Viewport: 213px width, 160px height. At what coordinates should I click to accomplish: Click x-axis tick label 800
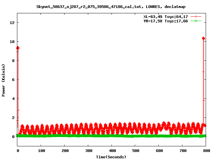(206, 151)
